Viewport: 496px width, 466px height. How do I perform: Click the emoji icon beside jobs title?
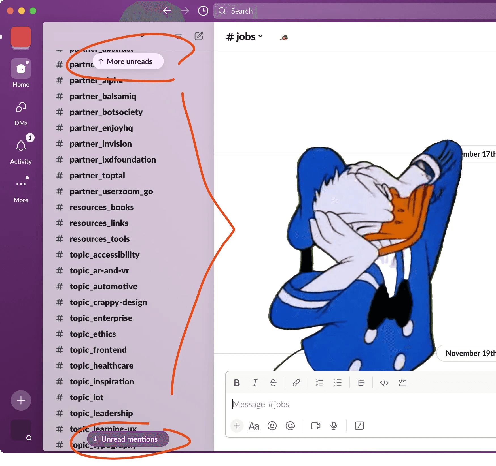tap(284, 37)
